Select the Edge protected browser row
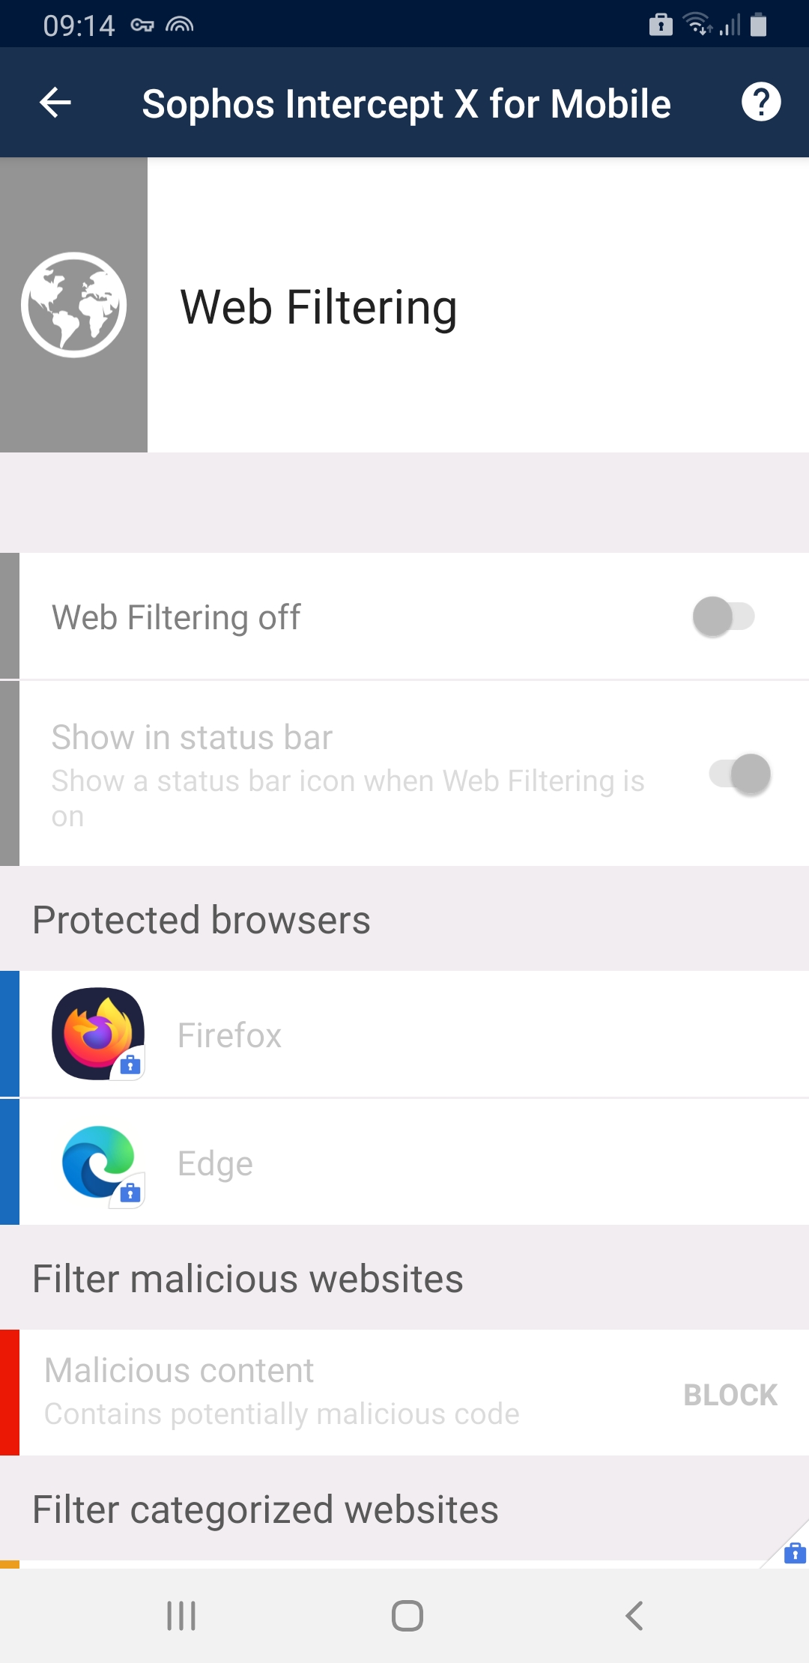Screen dimensions: 809x1663 pyautogui.click(x=414, y=1163)
